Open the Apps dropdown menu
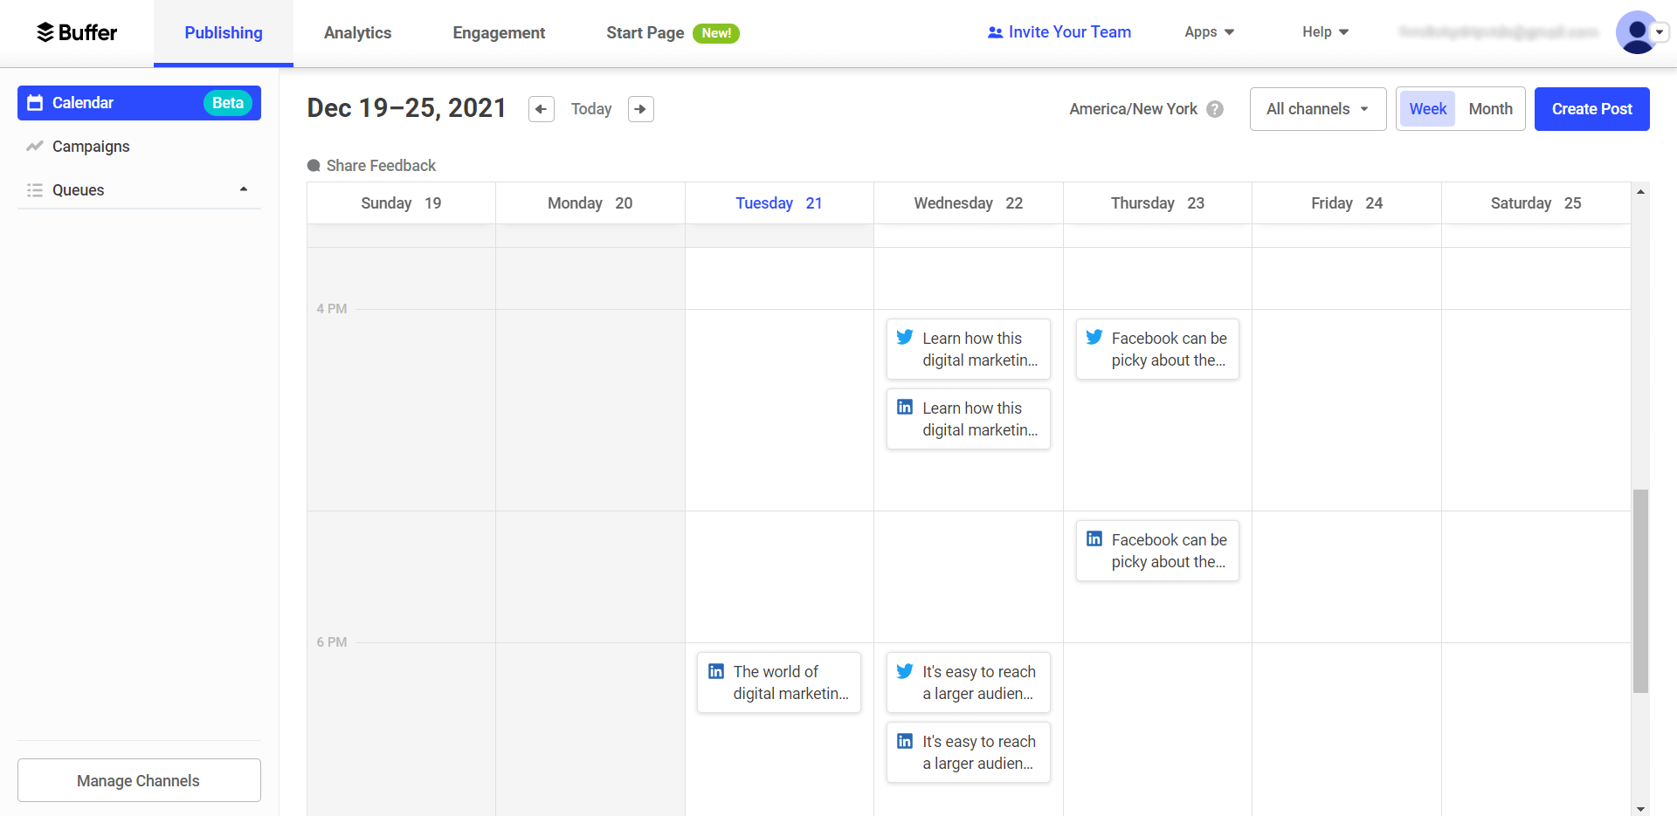Screen dimensions: 1677x816 (1209, 32)
